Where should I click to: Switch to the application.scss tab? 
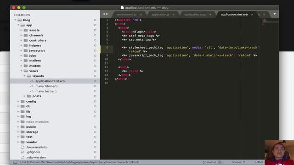tap(195, 14)
